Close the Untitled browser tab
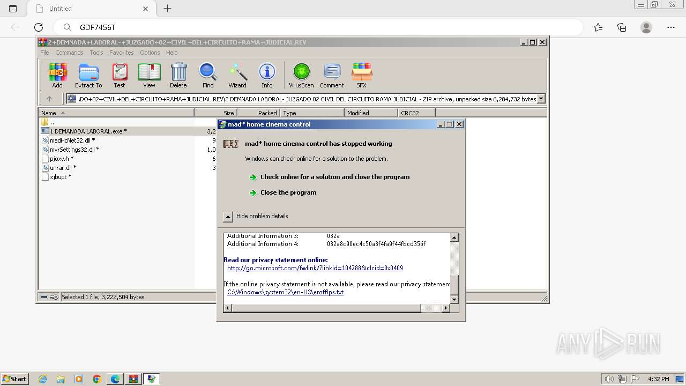The image size is (686, 386). coord(146,9)
